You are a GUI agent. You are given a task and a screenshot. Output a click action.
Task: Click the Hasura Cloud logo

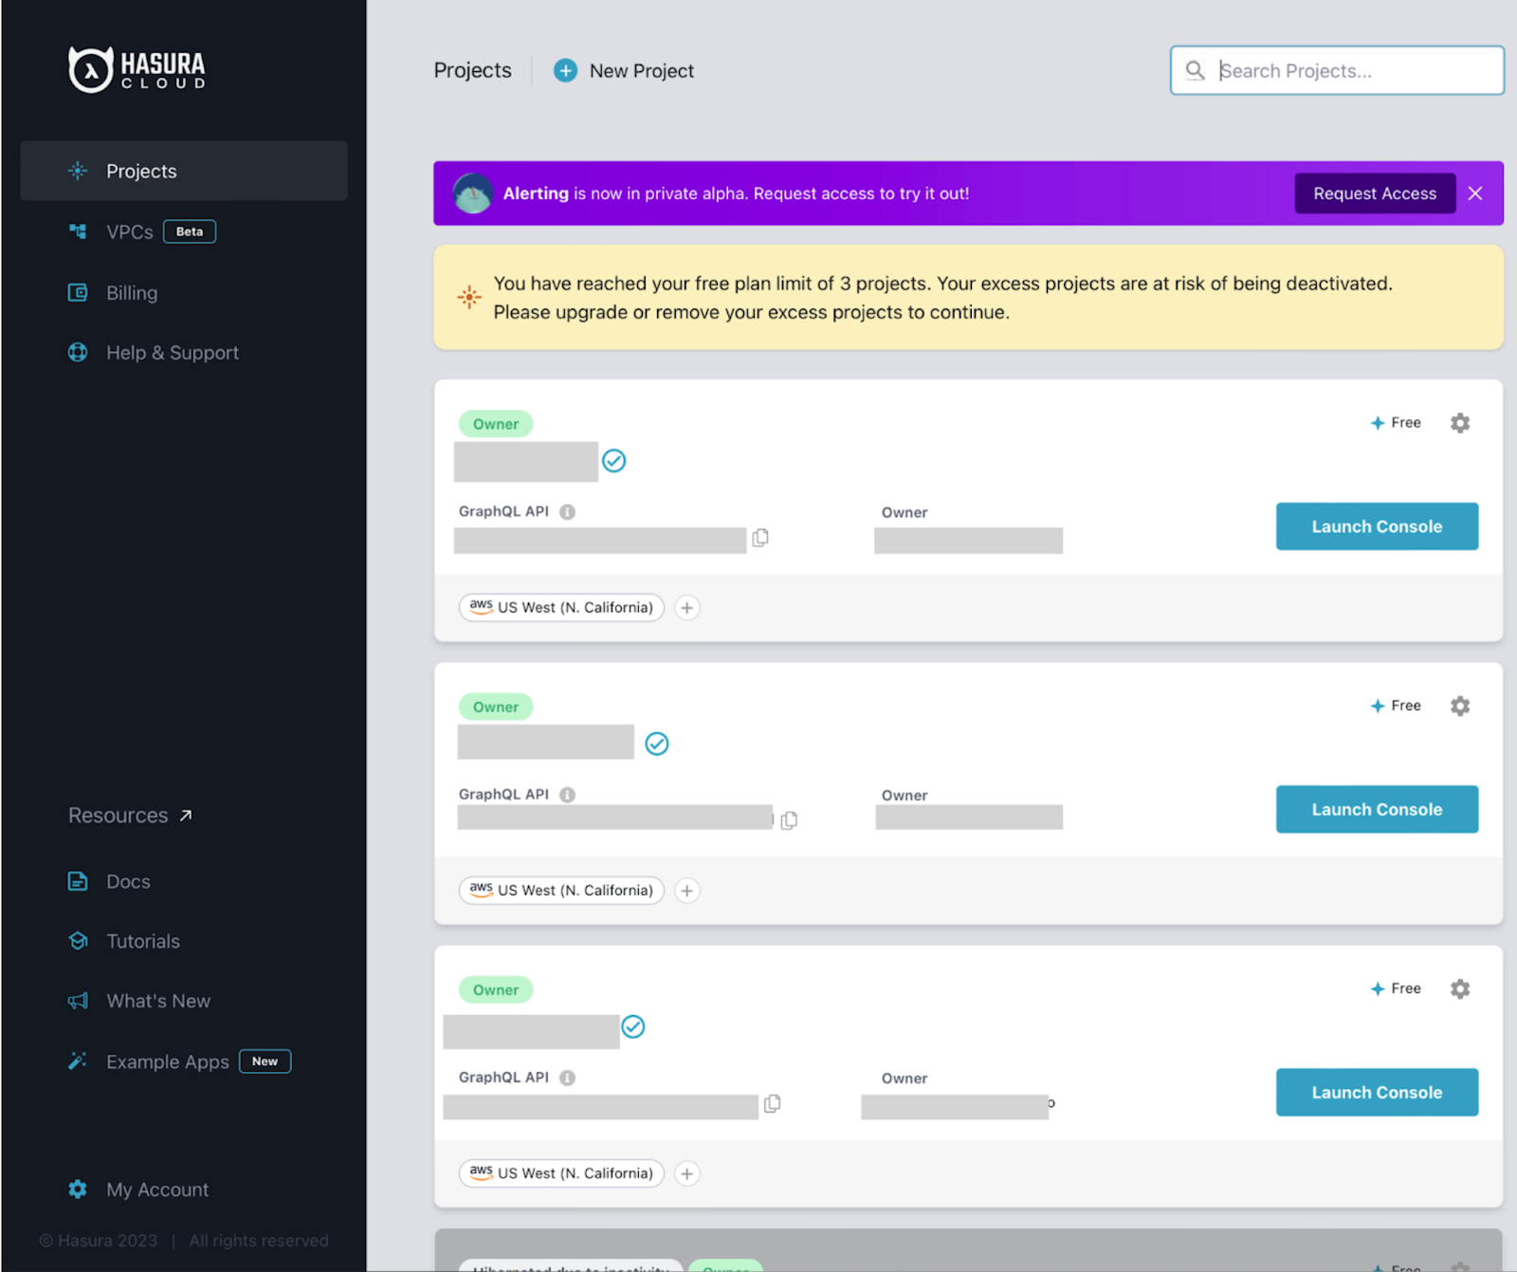coord(137,69)
